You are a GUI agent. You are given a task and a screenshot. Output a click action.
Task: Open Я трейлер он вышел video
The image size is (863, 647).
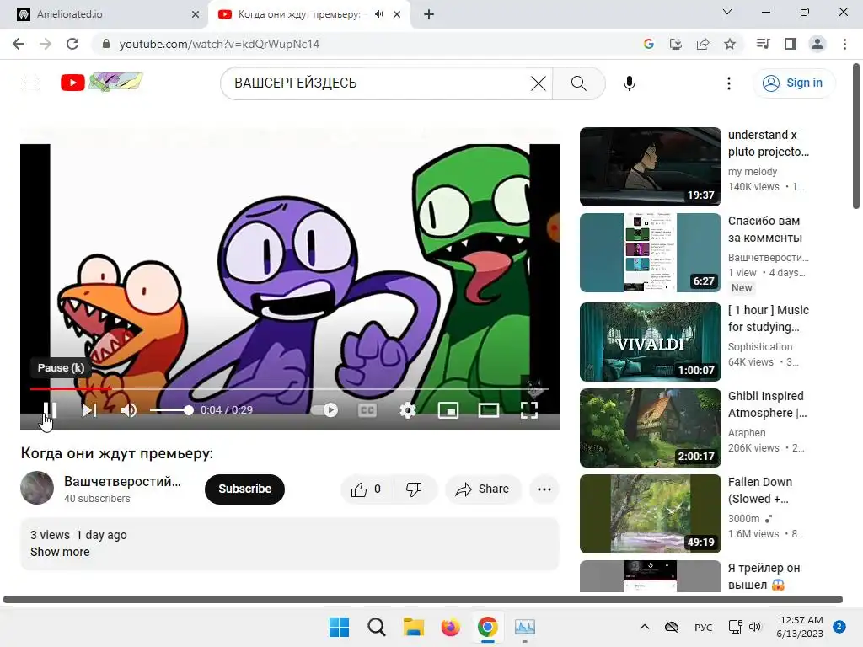point(764,576)
